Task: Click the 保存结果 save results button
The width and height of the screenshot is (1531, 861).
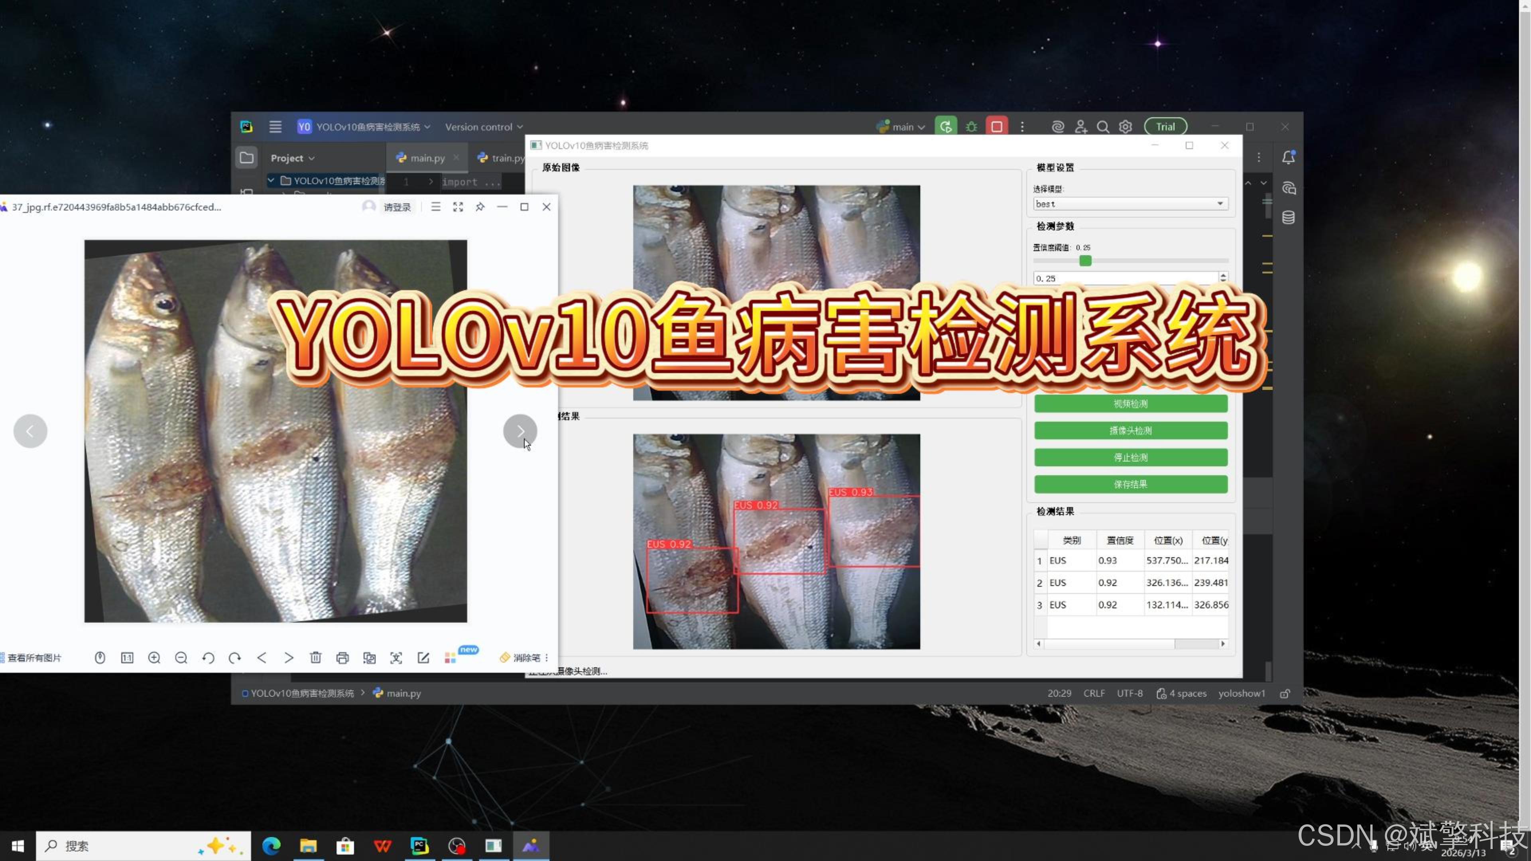Action: pyautogui.click(x=1130, y=484)
